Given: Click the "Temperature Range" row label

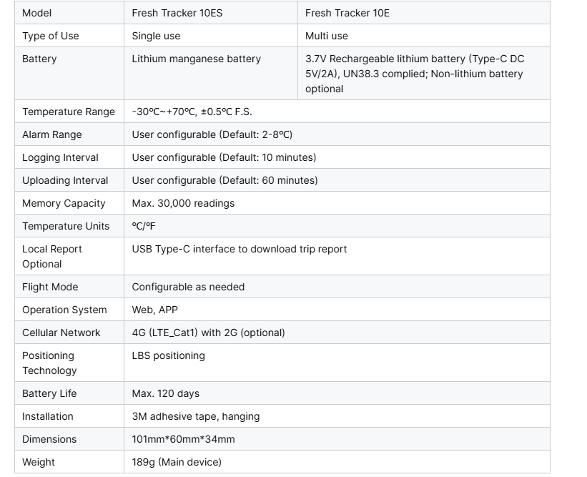Looking at the screenshot, I should tap(68, 112).
